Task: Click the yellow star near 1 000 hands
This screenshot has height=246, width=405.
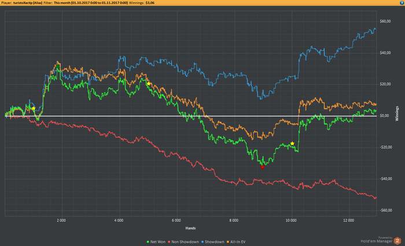Action: click(x=34, y=108)
